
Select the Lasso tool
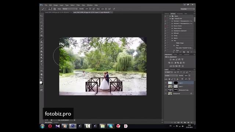coord(41,22)
